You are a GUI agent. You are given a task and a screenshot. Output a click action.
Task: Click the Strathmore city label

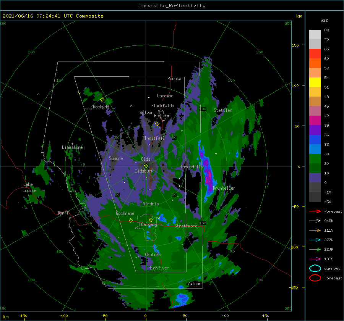pos(186,226)
